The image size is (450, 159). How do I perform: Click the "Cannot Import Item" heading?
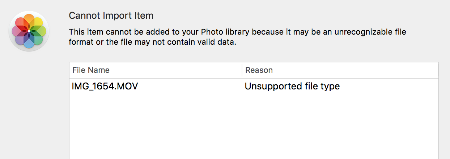coord(111,16)
